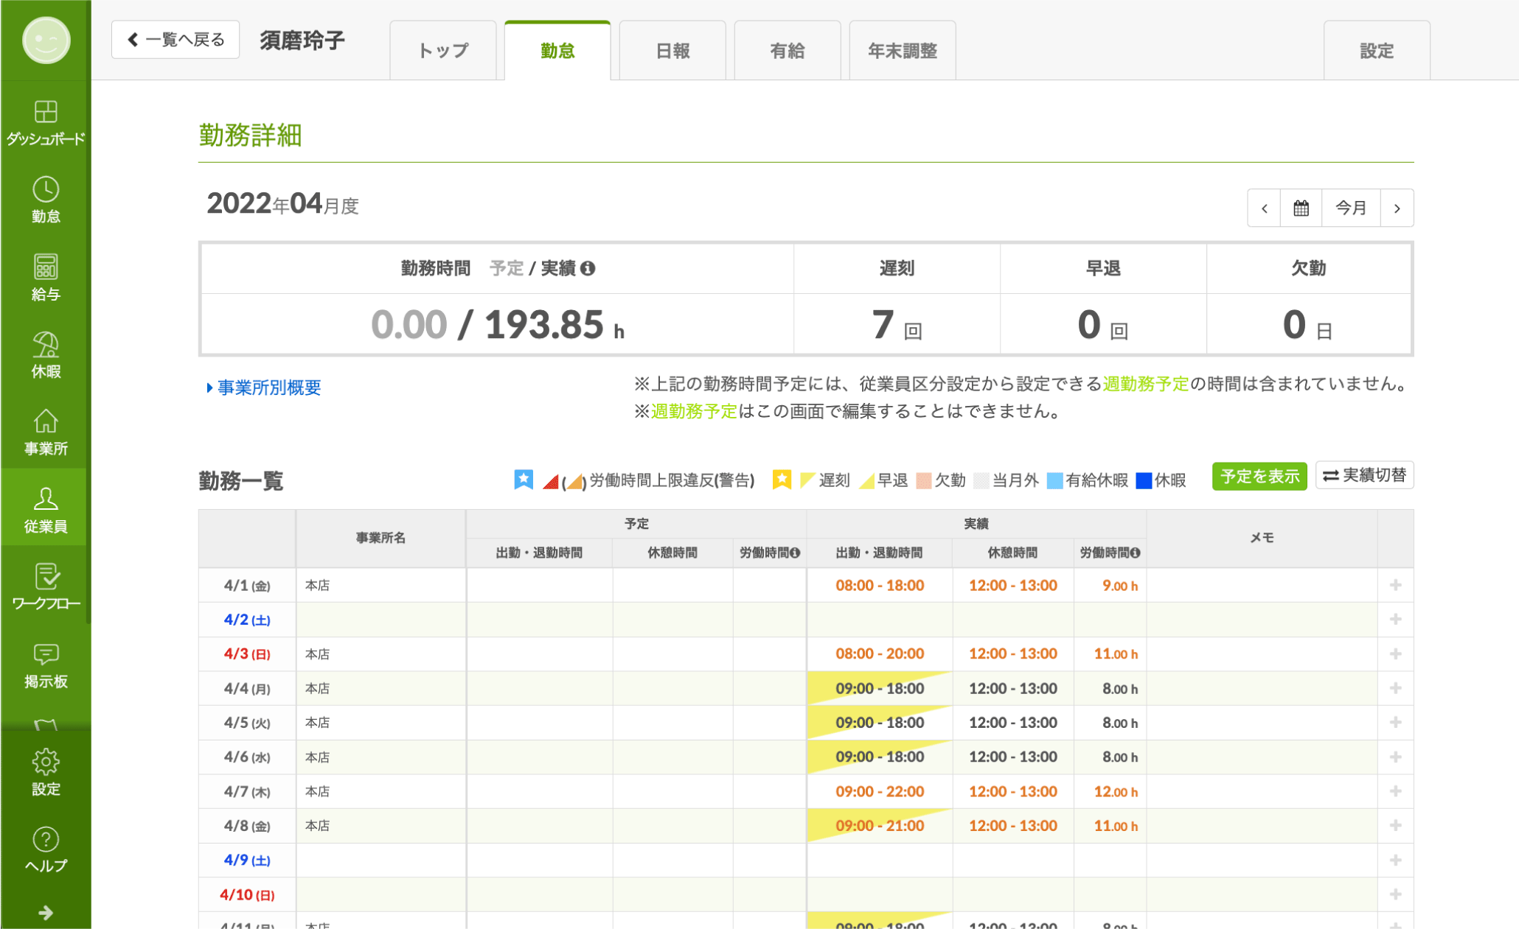Add memo with plus for 4/7 row

tap(1396, 791)
